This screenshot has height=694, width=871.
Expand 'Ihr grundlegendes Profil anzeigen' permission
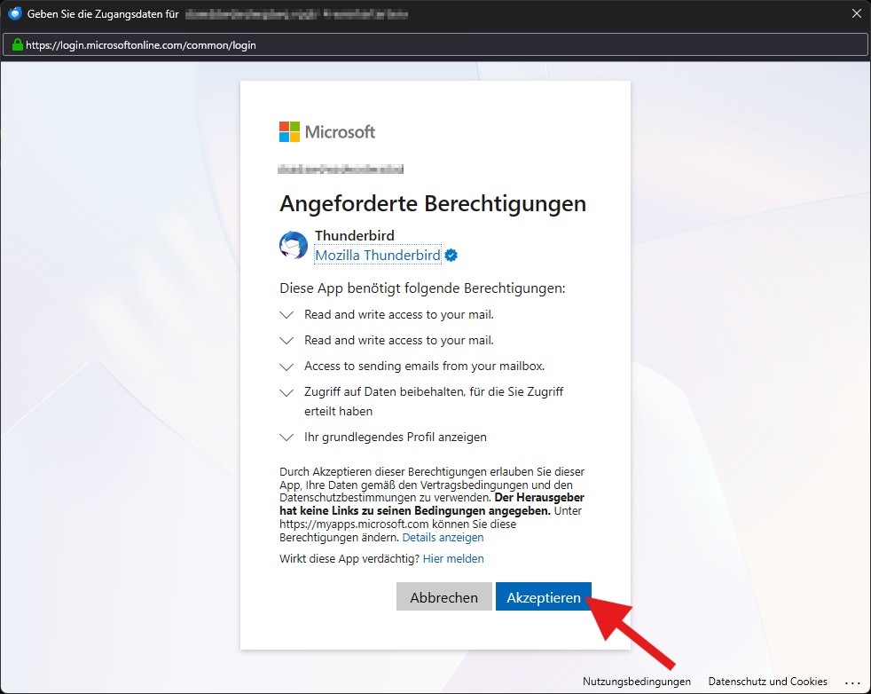pos(286,438)
